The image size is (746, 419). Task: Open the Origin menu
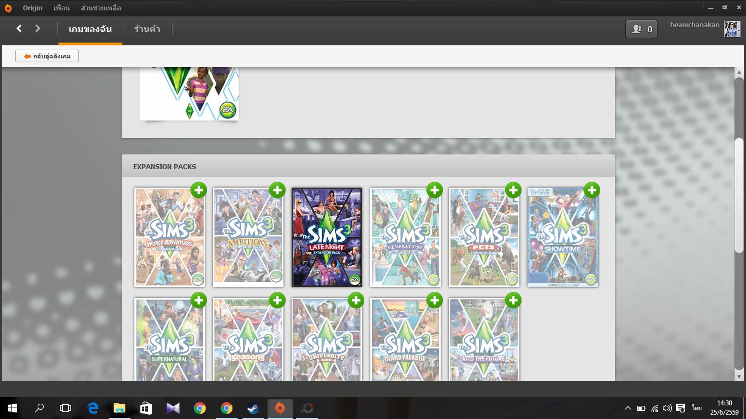(x=32, y=8)
